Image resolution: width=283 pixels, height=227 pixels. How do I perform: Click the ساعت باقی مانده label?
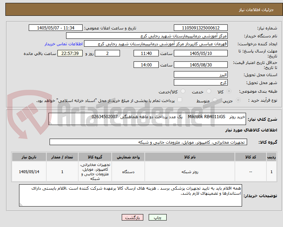tap(40, 54)
